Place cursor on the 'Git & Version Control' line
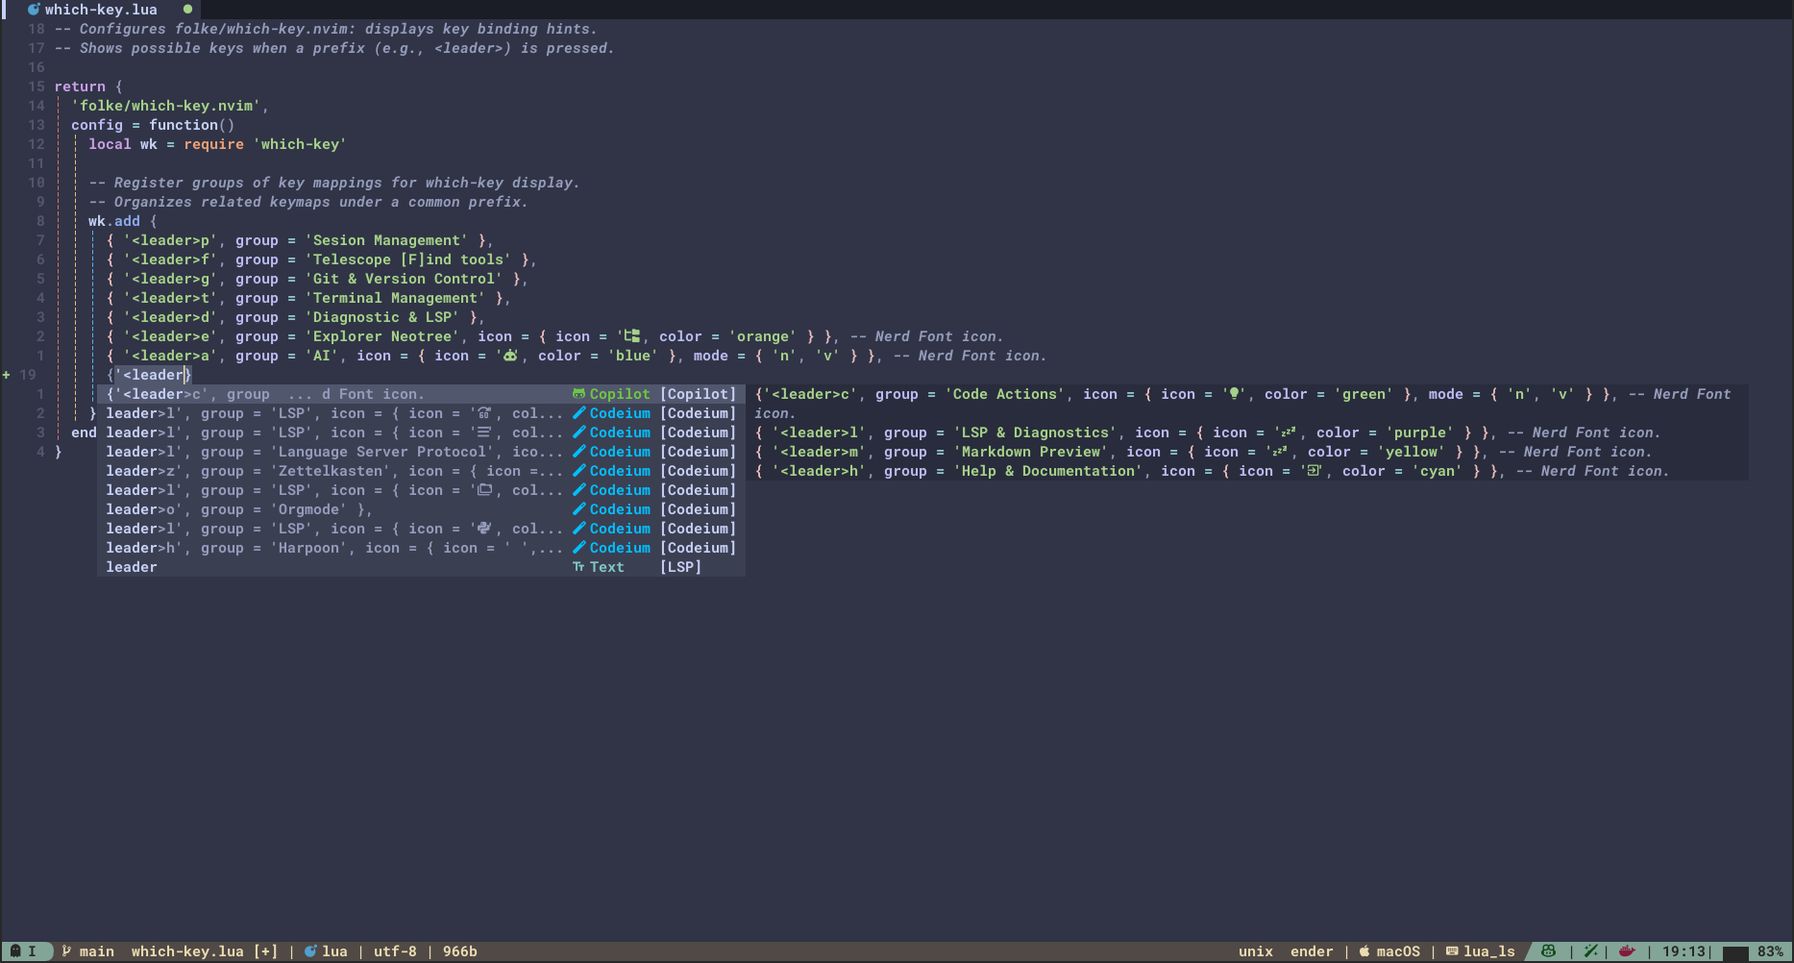The width and height of the screenshot is (1794, 963). (x=404, y=279)
